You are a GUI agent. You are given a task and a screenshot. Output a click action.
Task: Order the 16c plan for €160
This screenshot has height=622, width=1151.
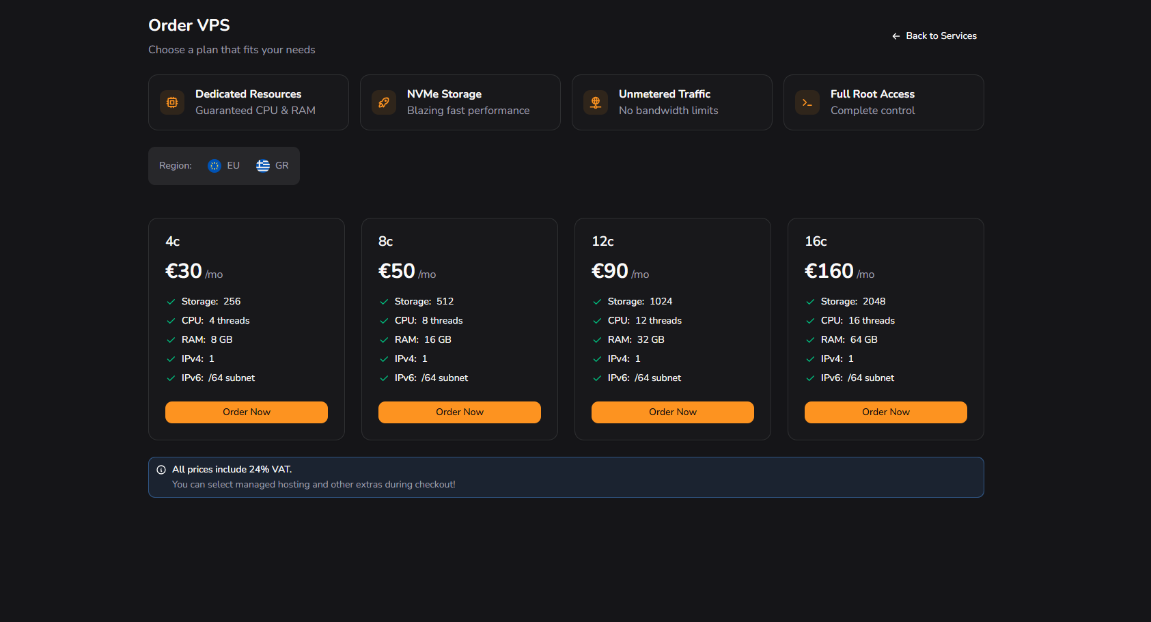[886, 412]
